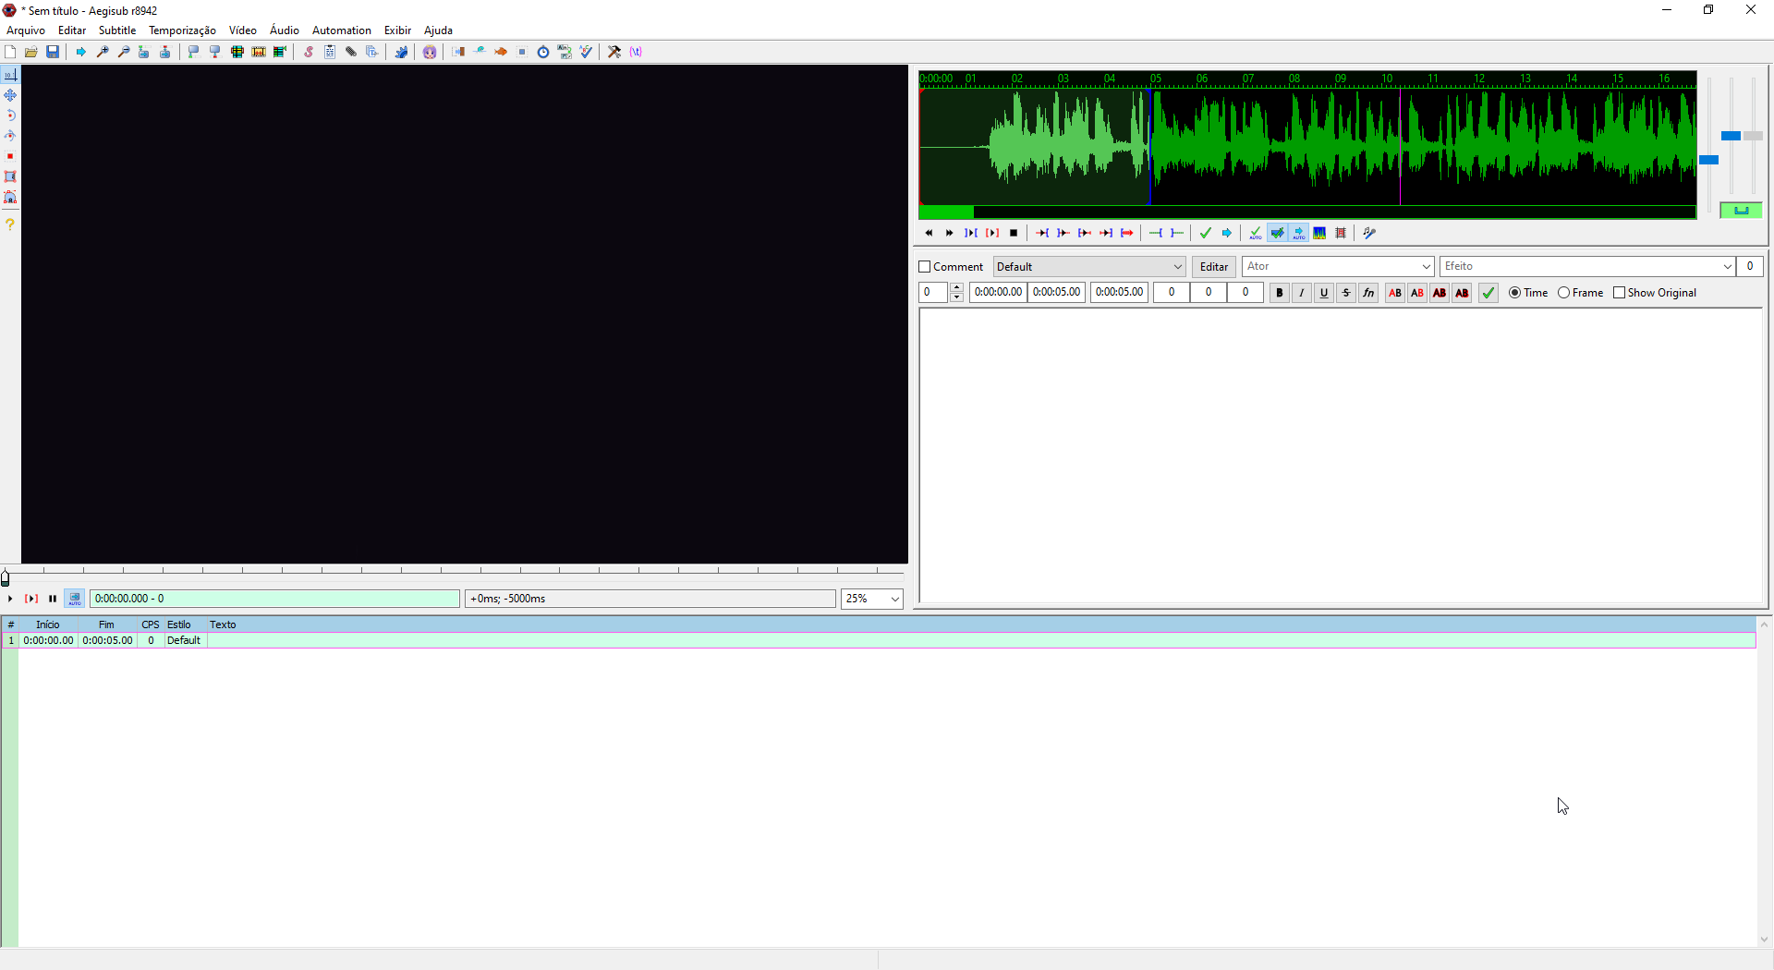Open the Arquivo menu
This screenshot has height=970, width=1774.
26,30
